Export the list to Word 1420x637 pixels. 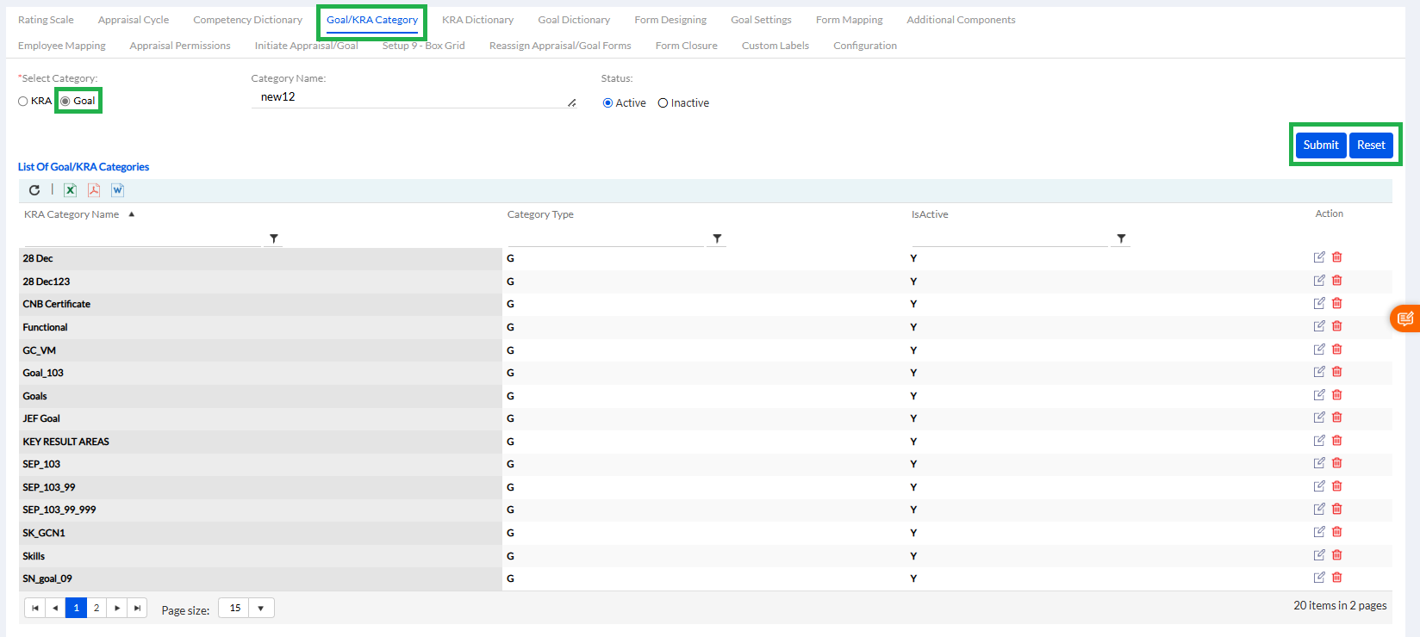point(118,190)
